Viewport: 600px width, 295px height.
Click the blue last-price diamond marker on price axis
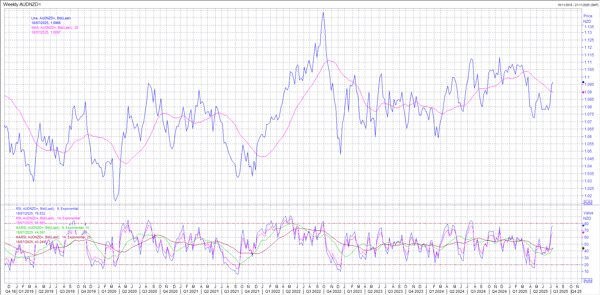point(583,82)
